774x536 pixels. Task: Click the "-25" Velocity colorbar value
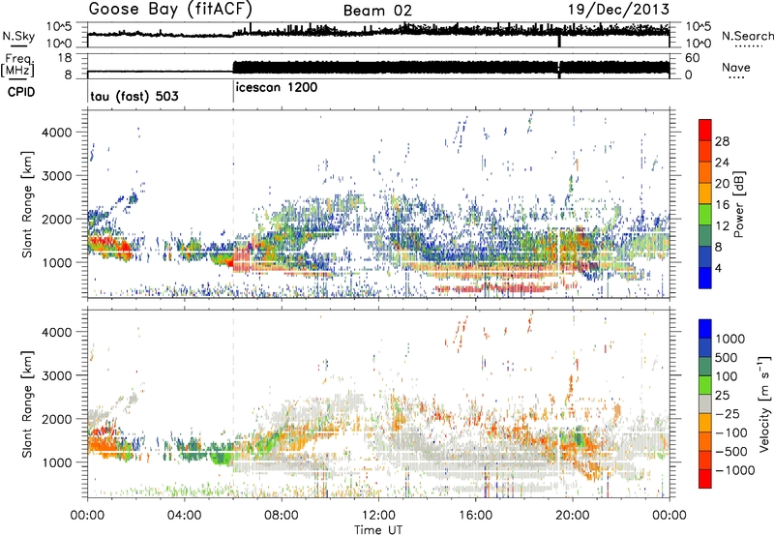click(728, 413)
